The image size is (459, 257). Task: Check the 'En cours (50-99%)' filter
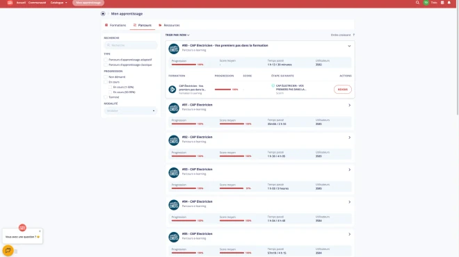pos(110,92)
